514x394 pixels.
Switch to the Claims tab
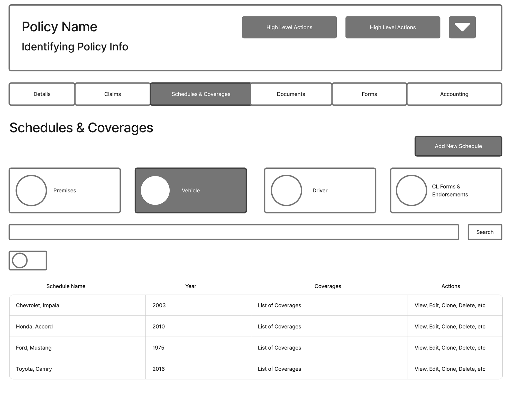coord(113,94)
